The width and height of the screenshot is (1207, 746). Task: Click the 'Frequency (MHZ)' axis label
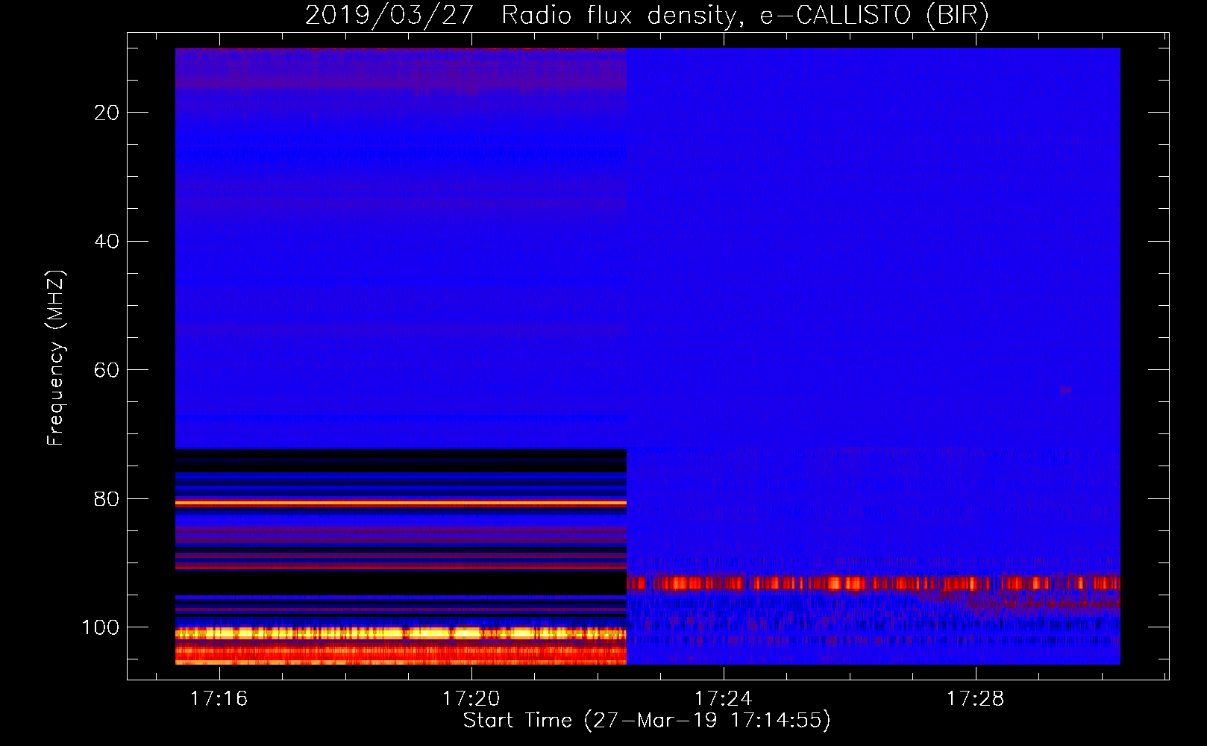[x=56, y=358]
